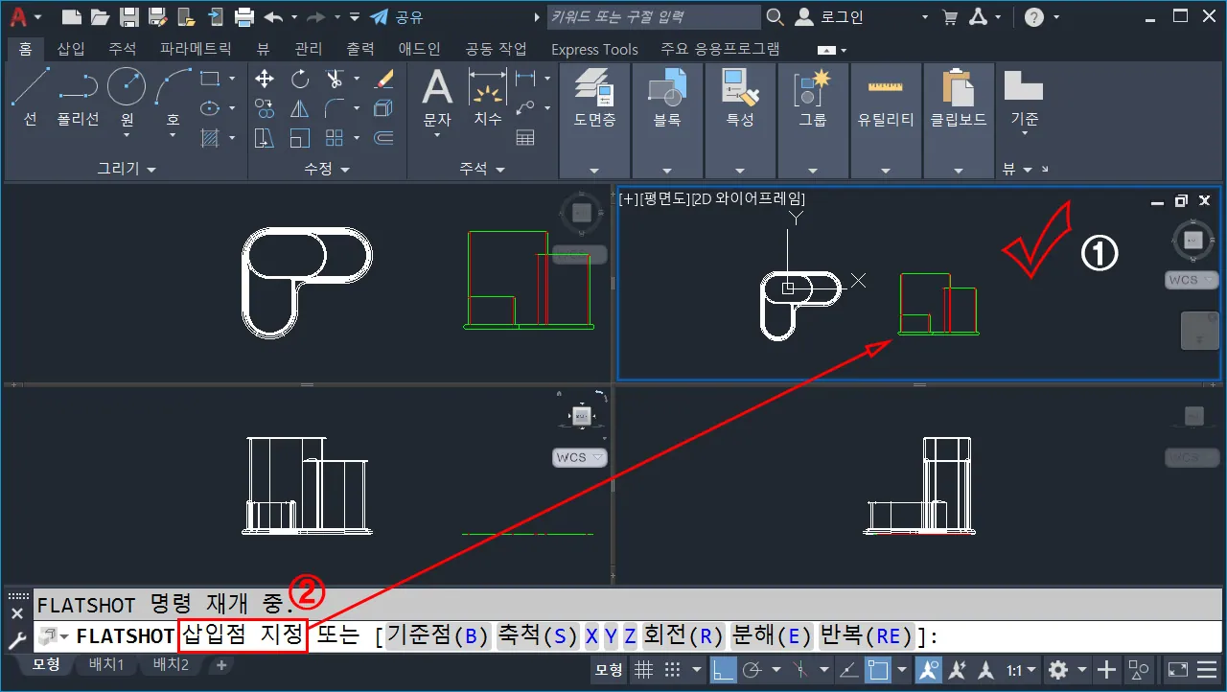
Task: Toggle object snap in status bar
Action: [x=877, y=670]
